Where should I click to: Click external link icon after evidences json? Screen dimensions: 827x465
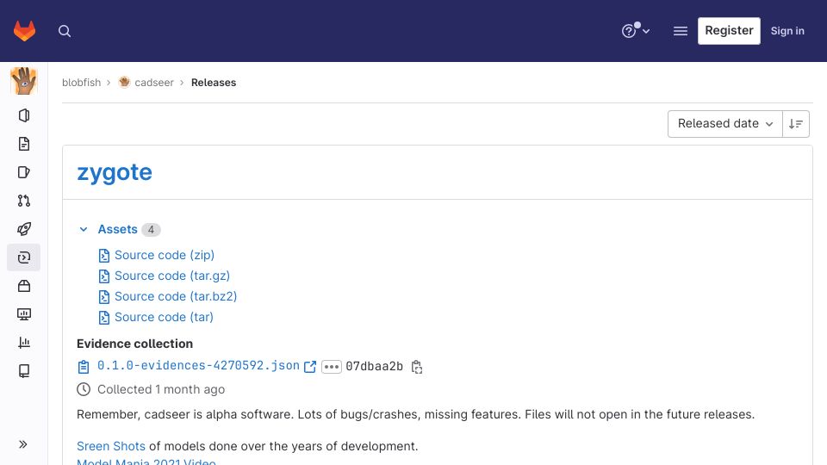point(310,367)
